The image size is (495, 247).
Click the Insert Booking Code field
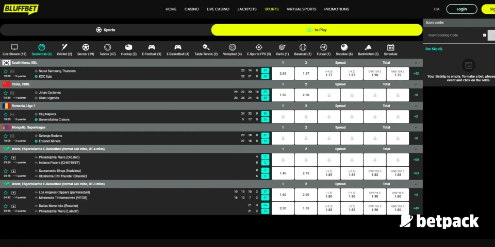point(454,35)
